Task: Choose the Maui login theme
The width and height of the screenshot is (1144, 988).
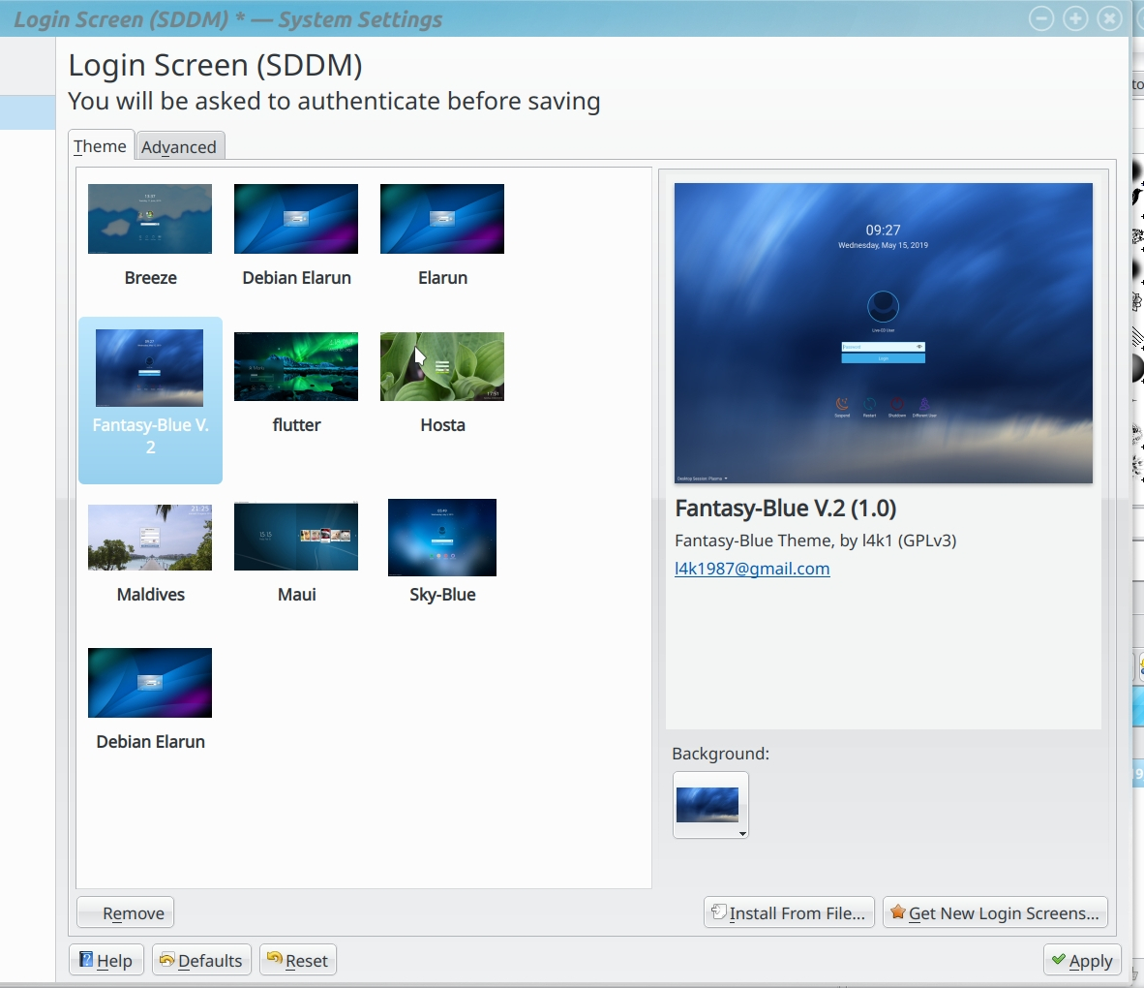Action: [x=296, y=536]
